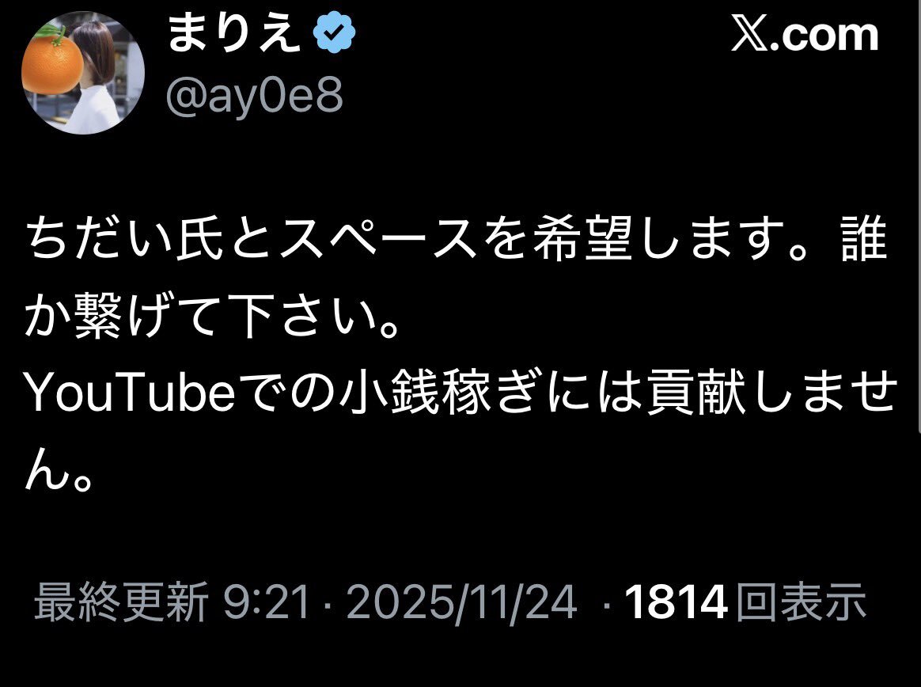Click the .com watermark text
The height and width of the screenshot is (687, 921).
[824, 36]
